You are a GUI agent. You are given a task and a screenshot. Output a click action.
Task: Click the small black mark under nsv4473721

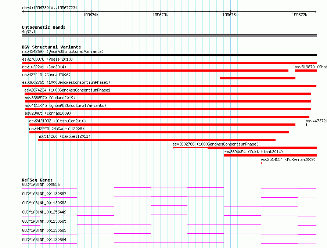(306, 125)
